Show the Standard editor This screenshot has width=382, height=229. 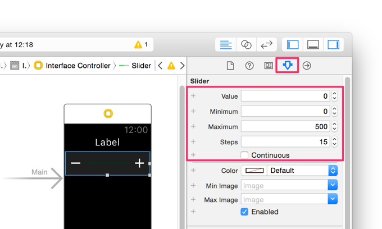(226, 45)
